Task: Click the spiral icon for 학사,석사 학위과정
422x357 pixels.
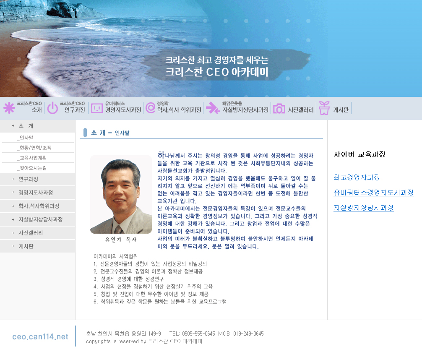Action: pyautogui.click(x=150, y=108)
